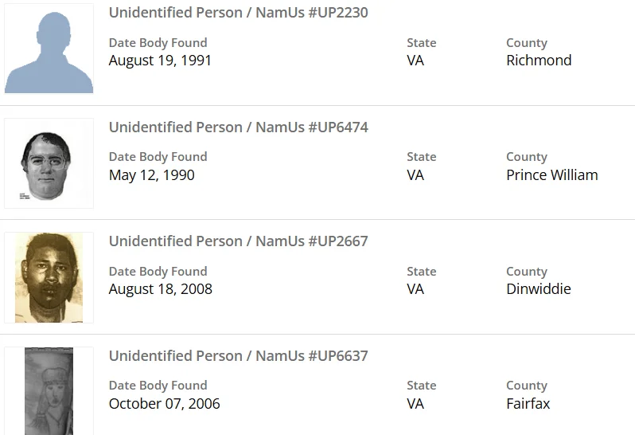Select the VA state value for case UP2667

(415, 288)
